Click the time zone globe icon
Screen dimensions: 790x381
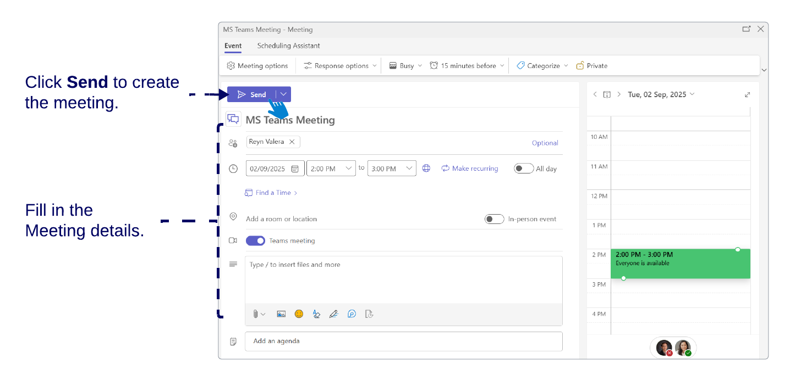click(426, 168)
